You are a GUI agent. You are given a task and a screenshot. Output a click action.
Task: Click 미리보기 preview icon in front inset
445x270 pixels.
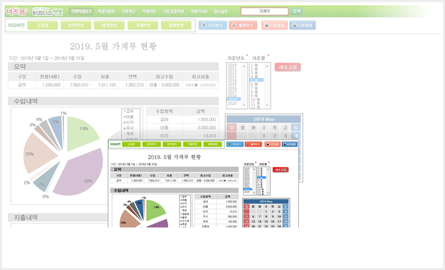230,144
